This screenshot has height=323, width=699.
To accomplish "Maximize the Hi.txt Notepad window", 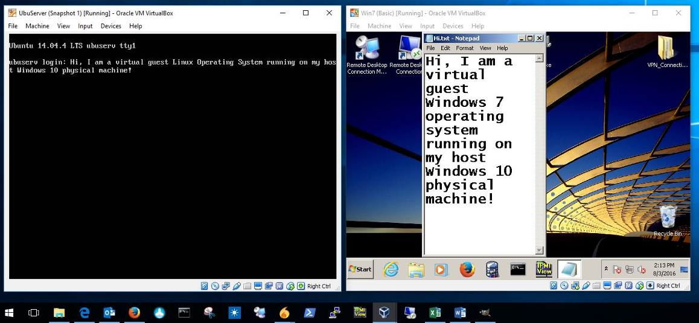I will [x=530, y=39].
